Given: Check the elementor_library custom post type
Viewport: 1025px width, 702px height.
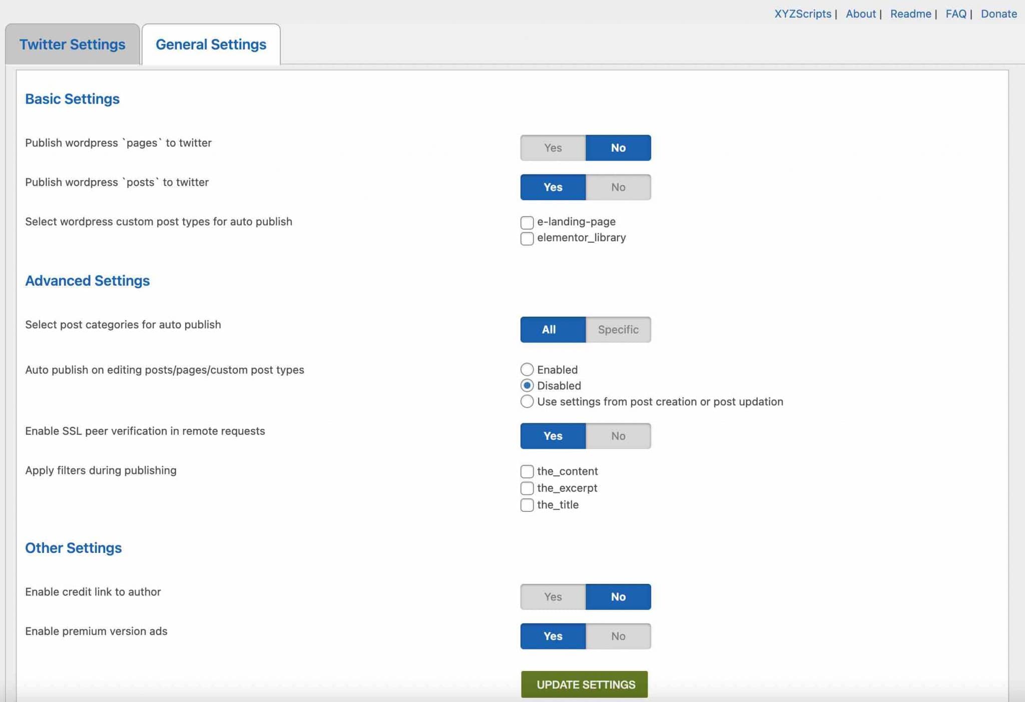Looking at the screenshot, I should (527, 238).
